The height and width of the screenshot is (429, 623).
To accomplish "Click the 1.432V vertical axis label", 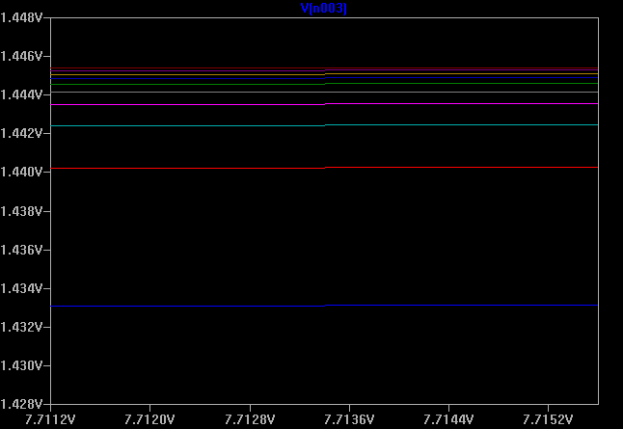I will (21, 328).
